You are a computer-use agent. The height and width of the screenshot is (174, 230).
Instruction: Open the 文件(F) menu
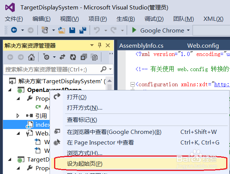click(x=14, y=19)
